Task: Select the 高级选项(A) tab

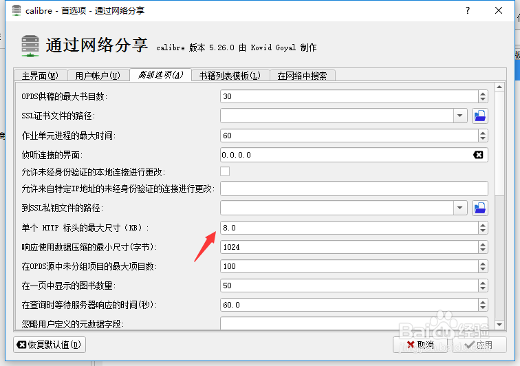Action: pyautogui.click(x=160, y=75)
